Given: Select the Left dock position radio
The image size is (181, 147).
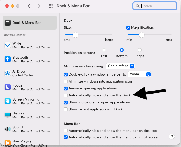Looking at the screenshot, I should coord(104,50).
